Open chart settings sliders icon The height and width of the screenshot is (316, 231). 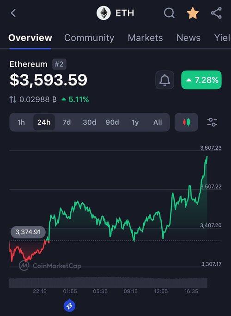coord(212,122)
